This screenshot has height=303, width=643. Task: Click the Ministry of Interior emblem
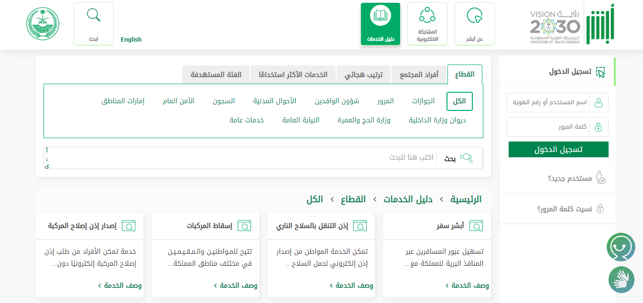43,23
